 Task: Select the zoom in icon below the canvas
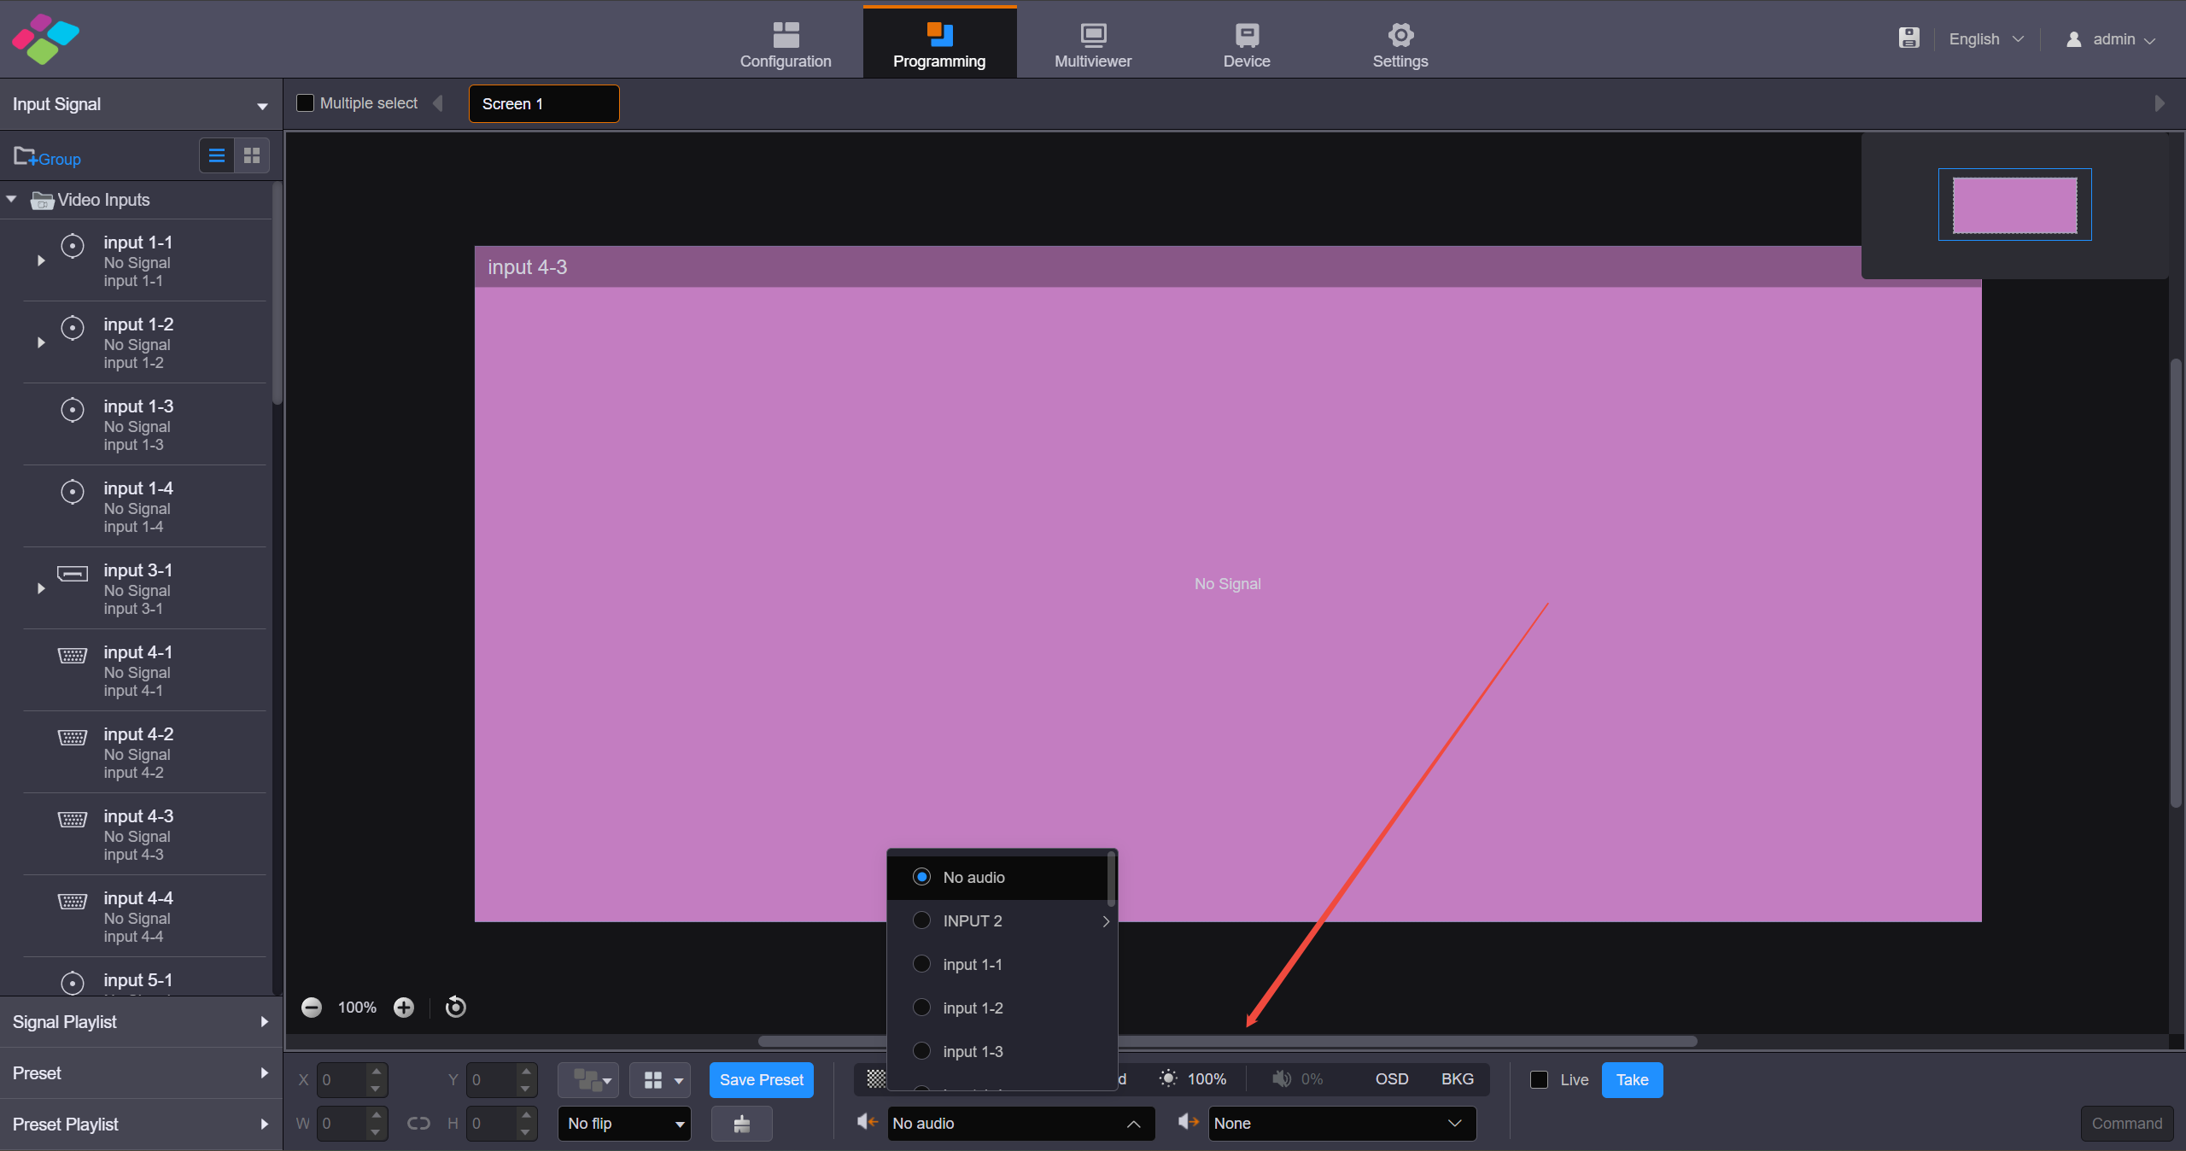(403, 1008)
